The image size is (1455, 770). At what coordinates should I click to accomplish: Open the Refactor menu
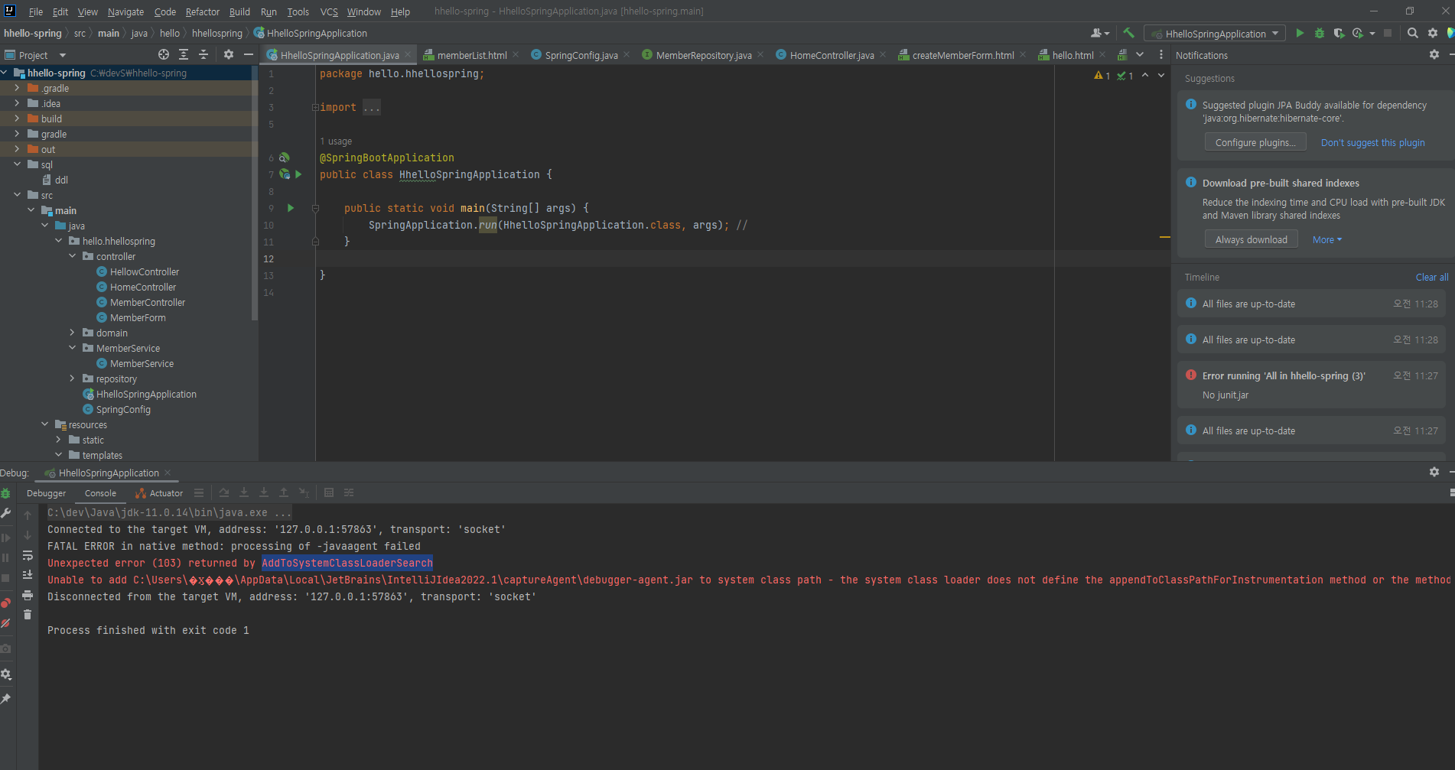click(x=202, y=11)
